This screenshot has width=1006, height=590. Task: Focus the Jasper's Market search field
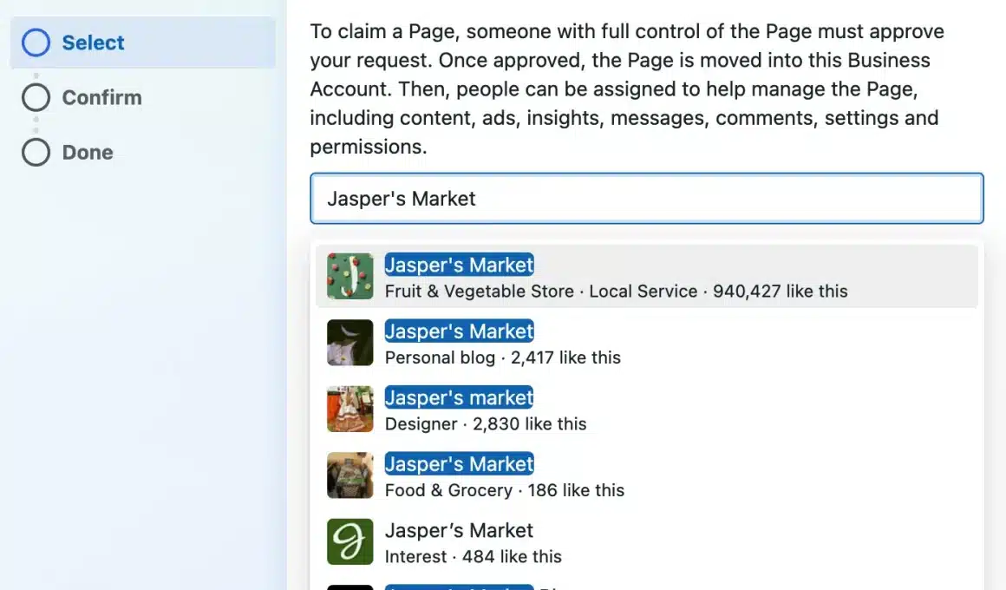point(646,199)
